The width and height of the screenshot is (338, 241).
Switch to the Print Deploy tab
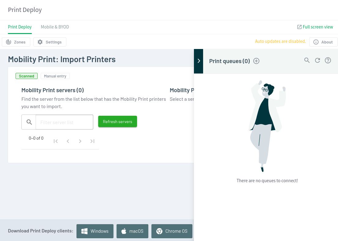coord(20,27)
